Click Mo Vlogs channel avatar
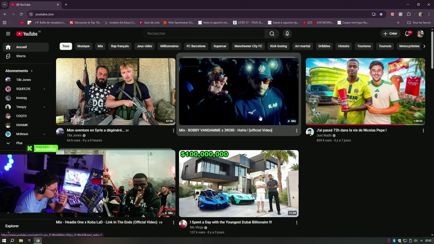434x244 pixels. (x=183, y=224)
